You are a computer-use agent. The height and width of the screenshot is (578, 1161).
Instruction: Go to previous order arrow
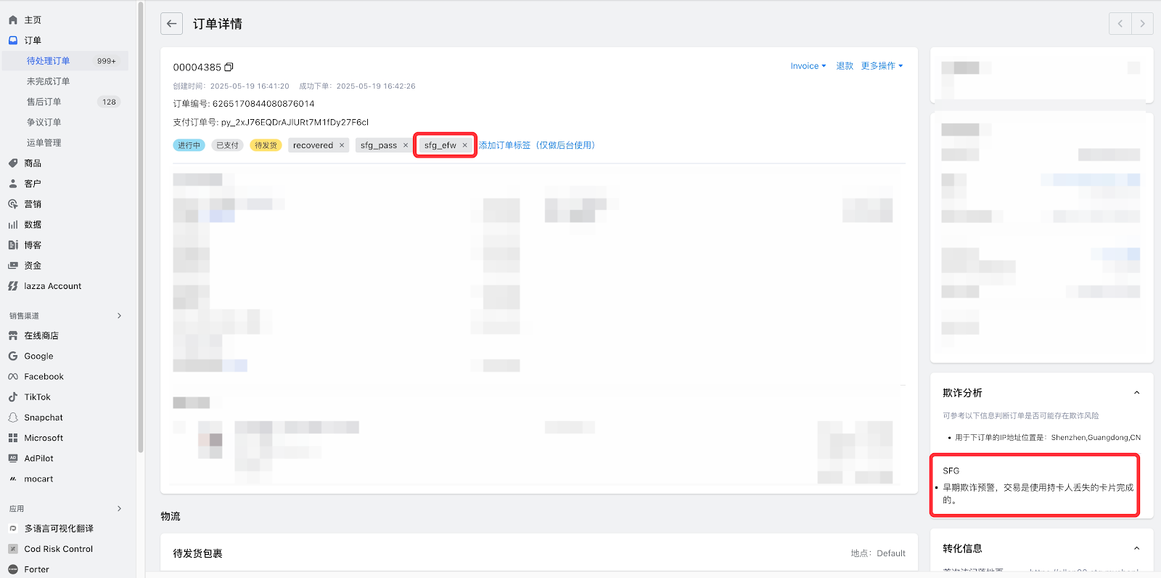click(x=1120, y=24)
